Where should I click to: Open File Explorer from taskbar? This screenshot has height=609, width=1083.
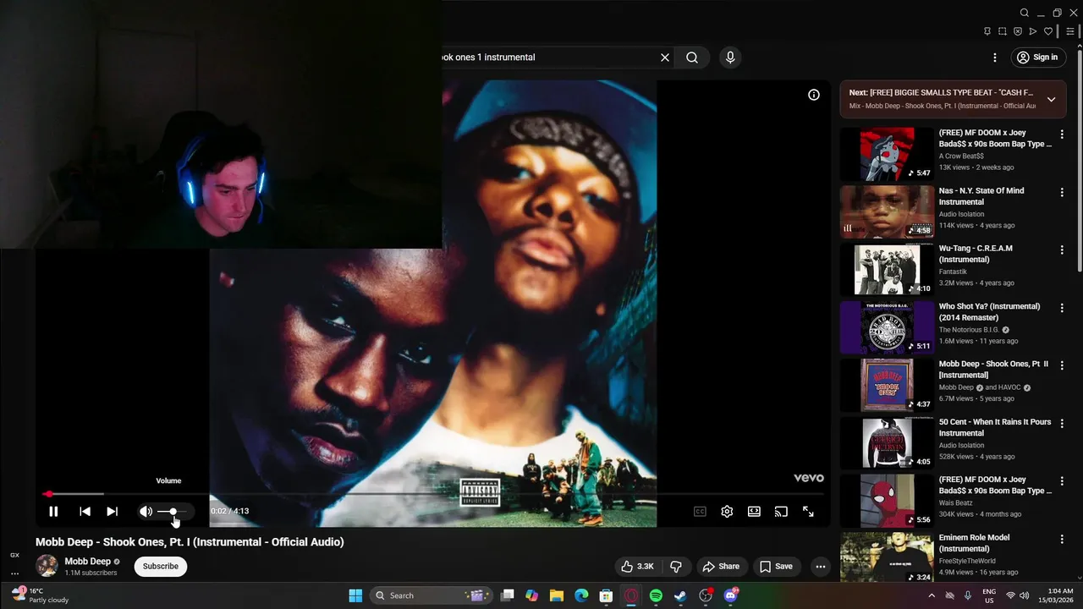(556, 595)
